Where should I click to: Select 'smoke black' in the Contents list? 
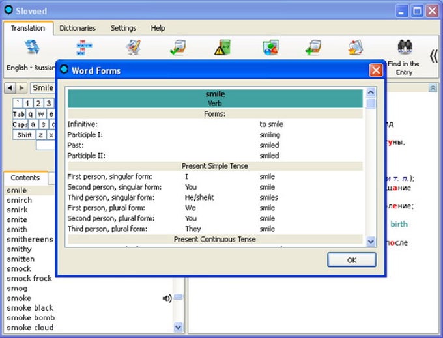click(x=30, y=308)
